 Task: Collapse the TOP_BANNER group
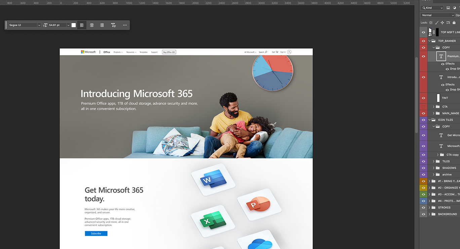429,41
